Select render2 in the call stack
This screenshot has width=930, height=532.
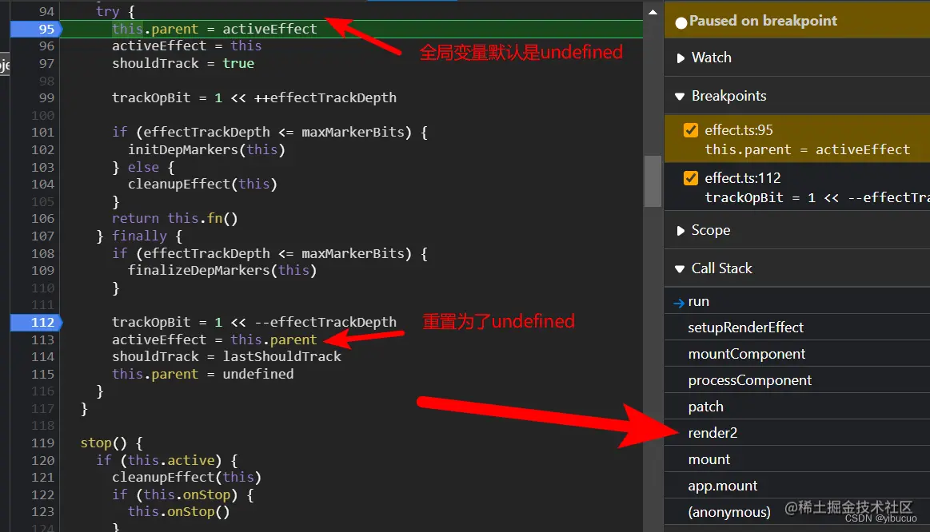797,433
